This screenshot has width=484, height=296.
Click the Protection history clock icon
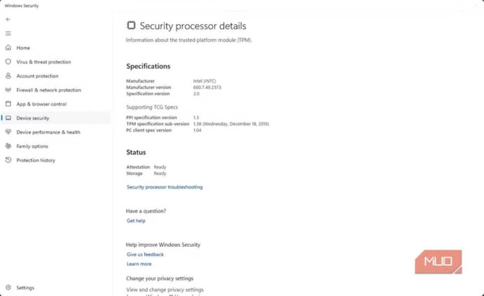click(8, 160)
